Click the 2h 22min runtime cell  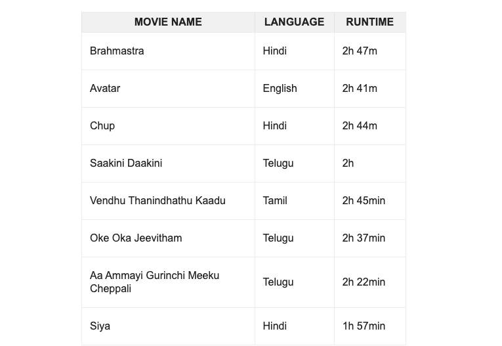[364, 282]
